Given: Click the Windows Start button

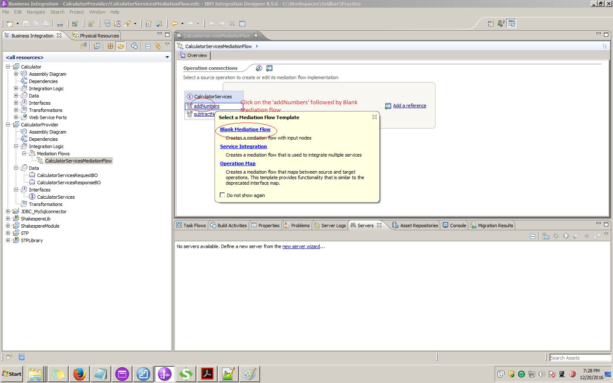Looking at the screenshot, I should [12, 374].
